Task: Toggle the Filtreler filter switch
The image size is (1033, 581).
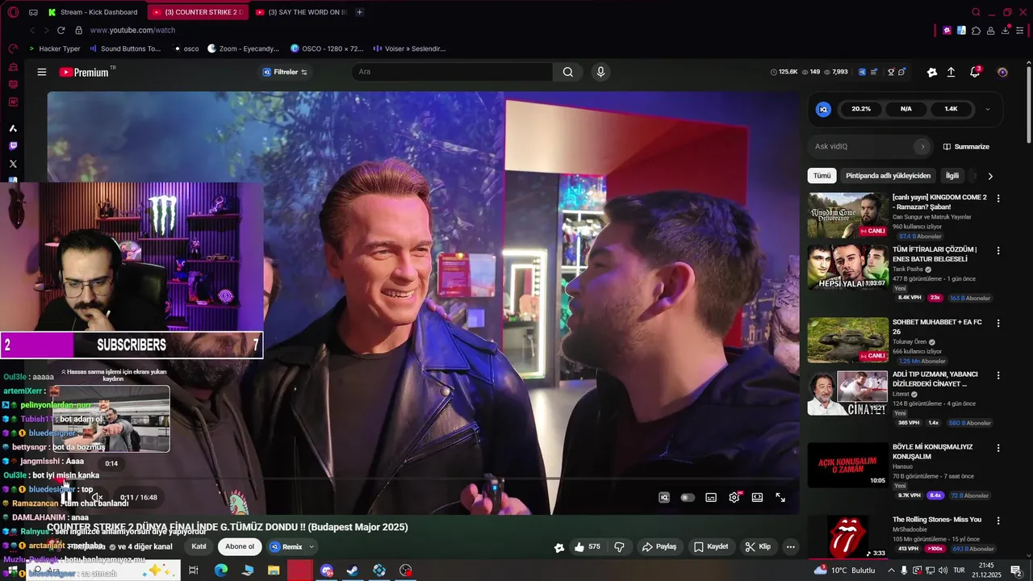Action: click(x=304, y=72)
